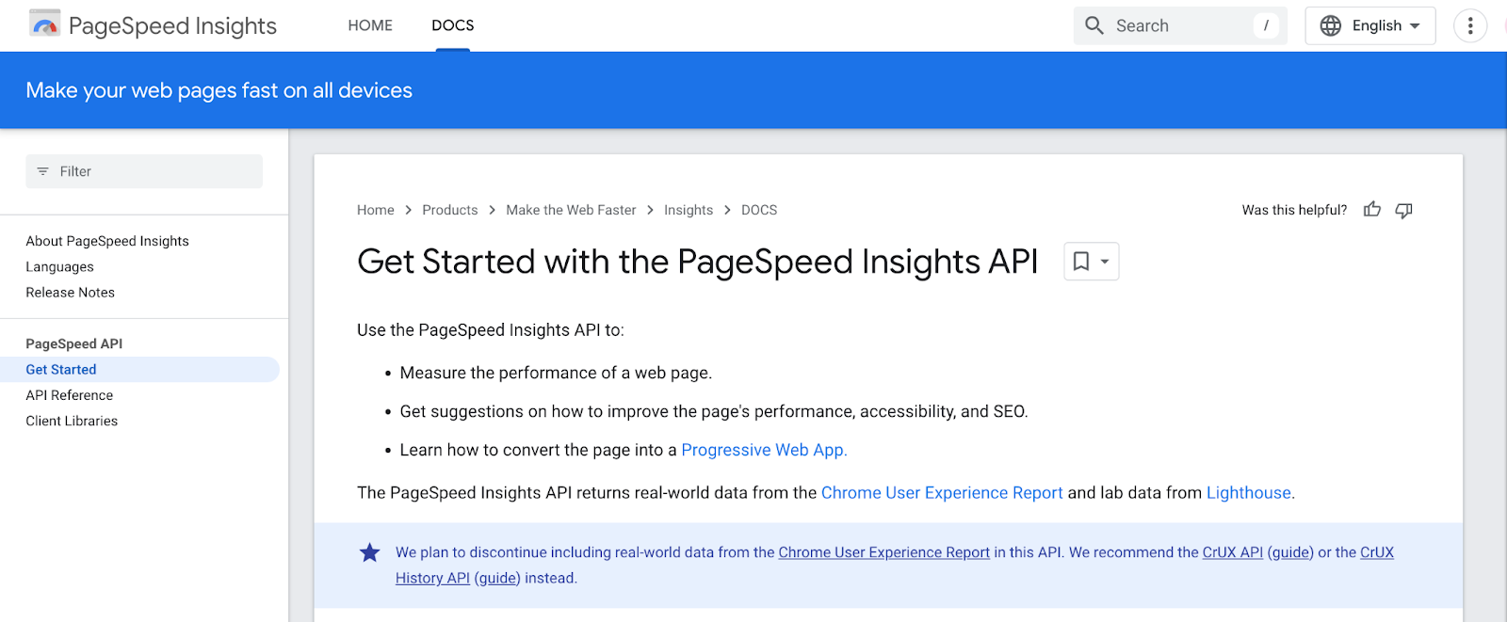Open Client Libraries in the sidebar
Screen dimensions: 1507x622
(x=72, y=421)
